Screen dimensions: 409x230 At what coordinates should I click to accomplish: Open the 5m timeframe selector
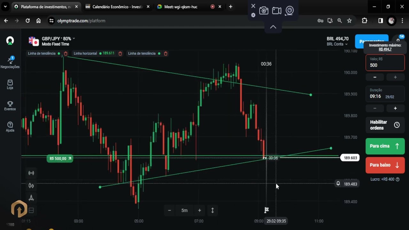coord(184,210)
